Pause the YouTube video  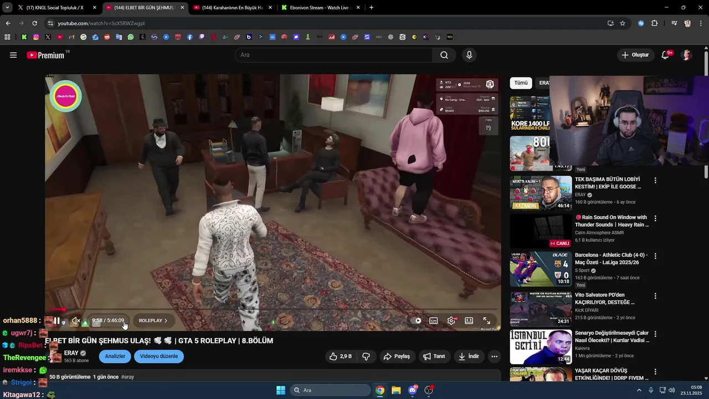pos(56,320)
